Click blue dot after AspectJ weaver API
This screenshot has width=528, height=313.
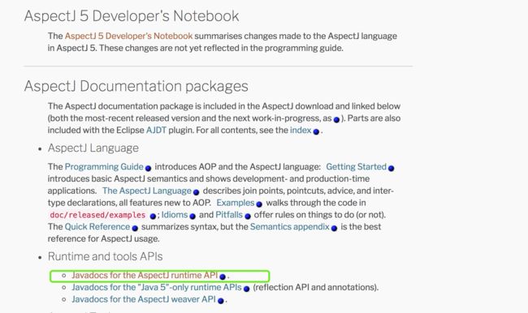coord(221,301)
